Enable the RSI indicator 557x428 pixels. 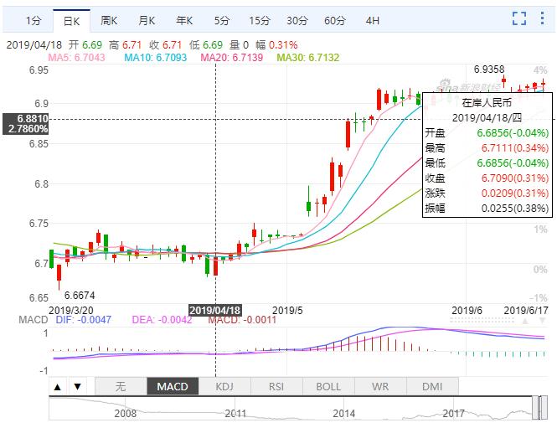pos(276,386)
